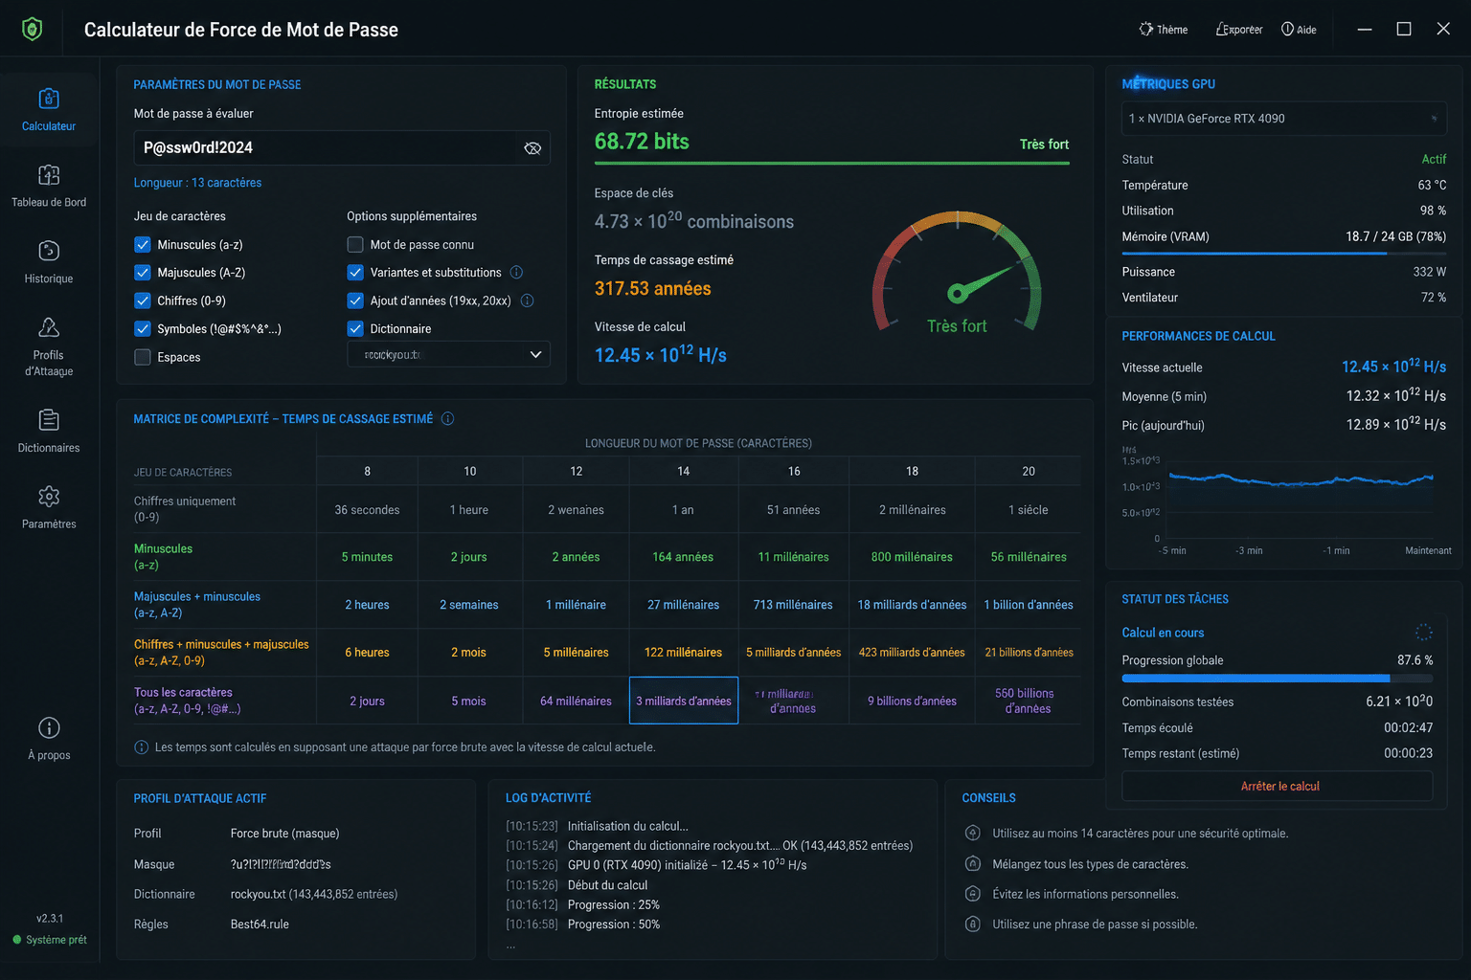
Task: Open Profils d'Attaque sidebar section
Action: [49, 346]
